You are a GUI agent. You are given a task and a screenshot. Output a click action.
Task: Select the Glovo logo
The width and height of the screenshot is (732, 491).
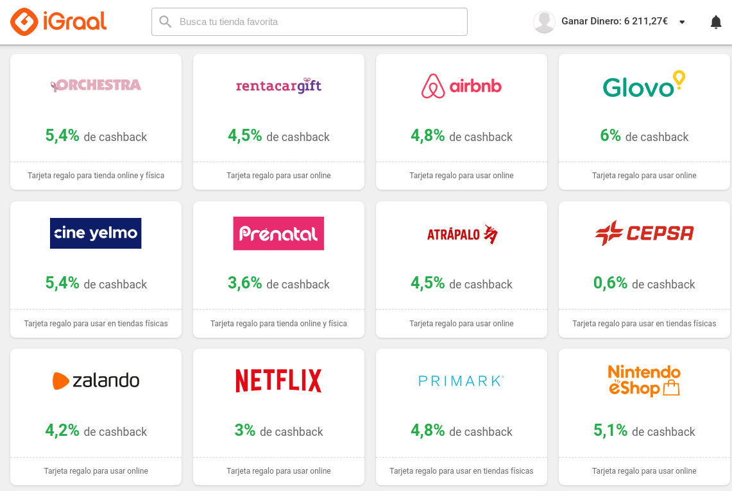644,85
